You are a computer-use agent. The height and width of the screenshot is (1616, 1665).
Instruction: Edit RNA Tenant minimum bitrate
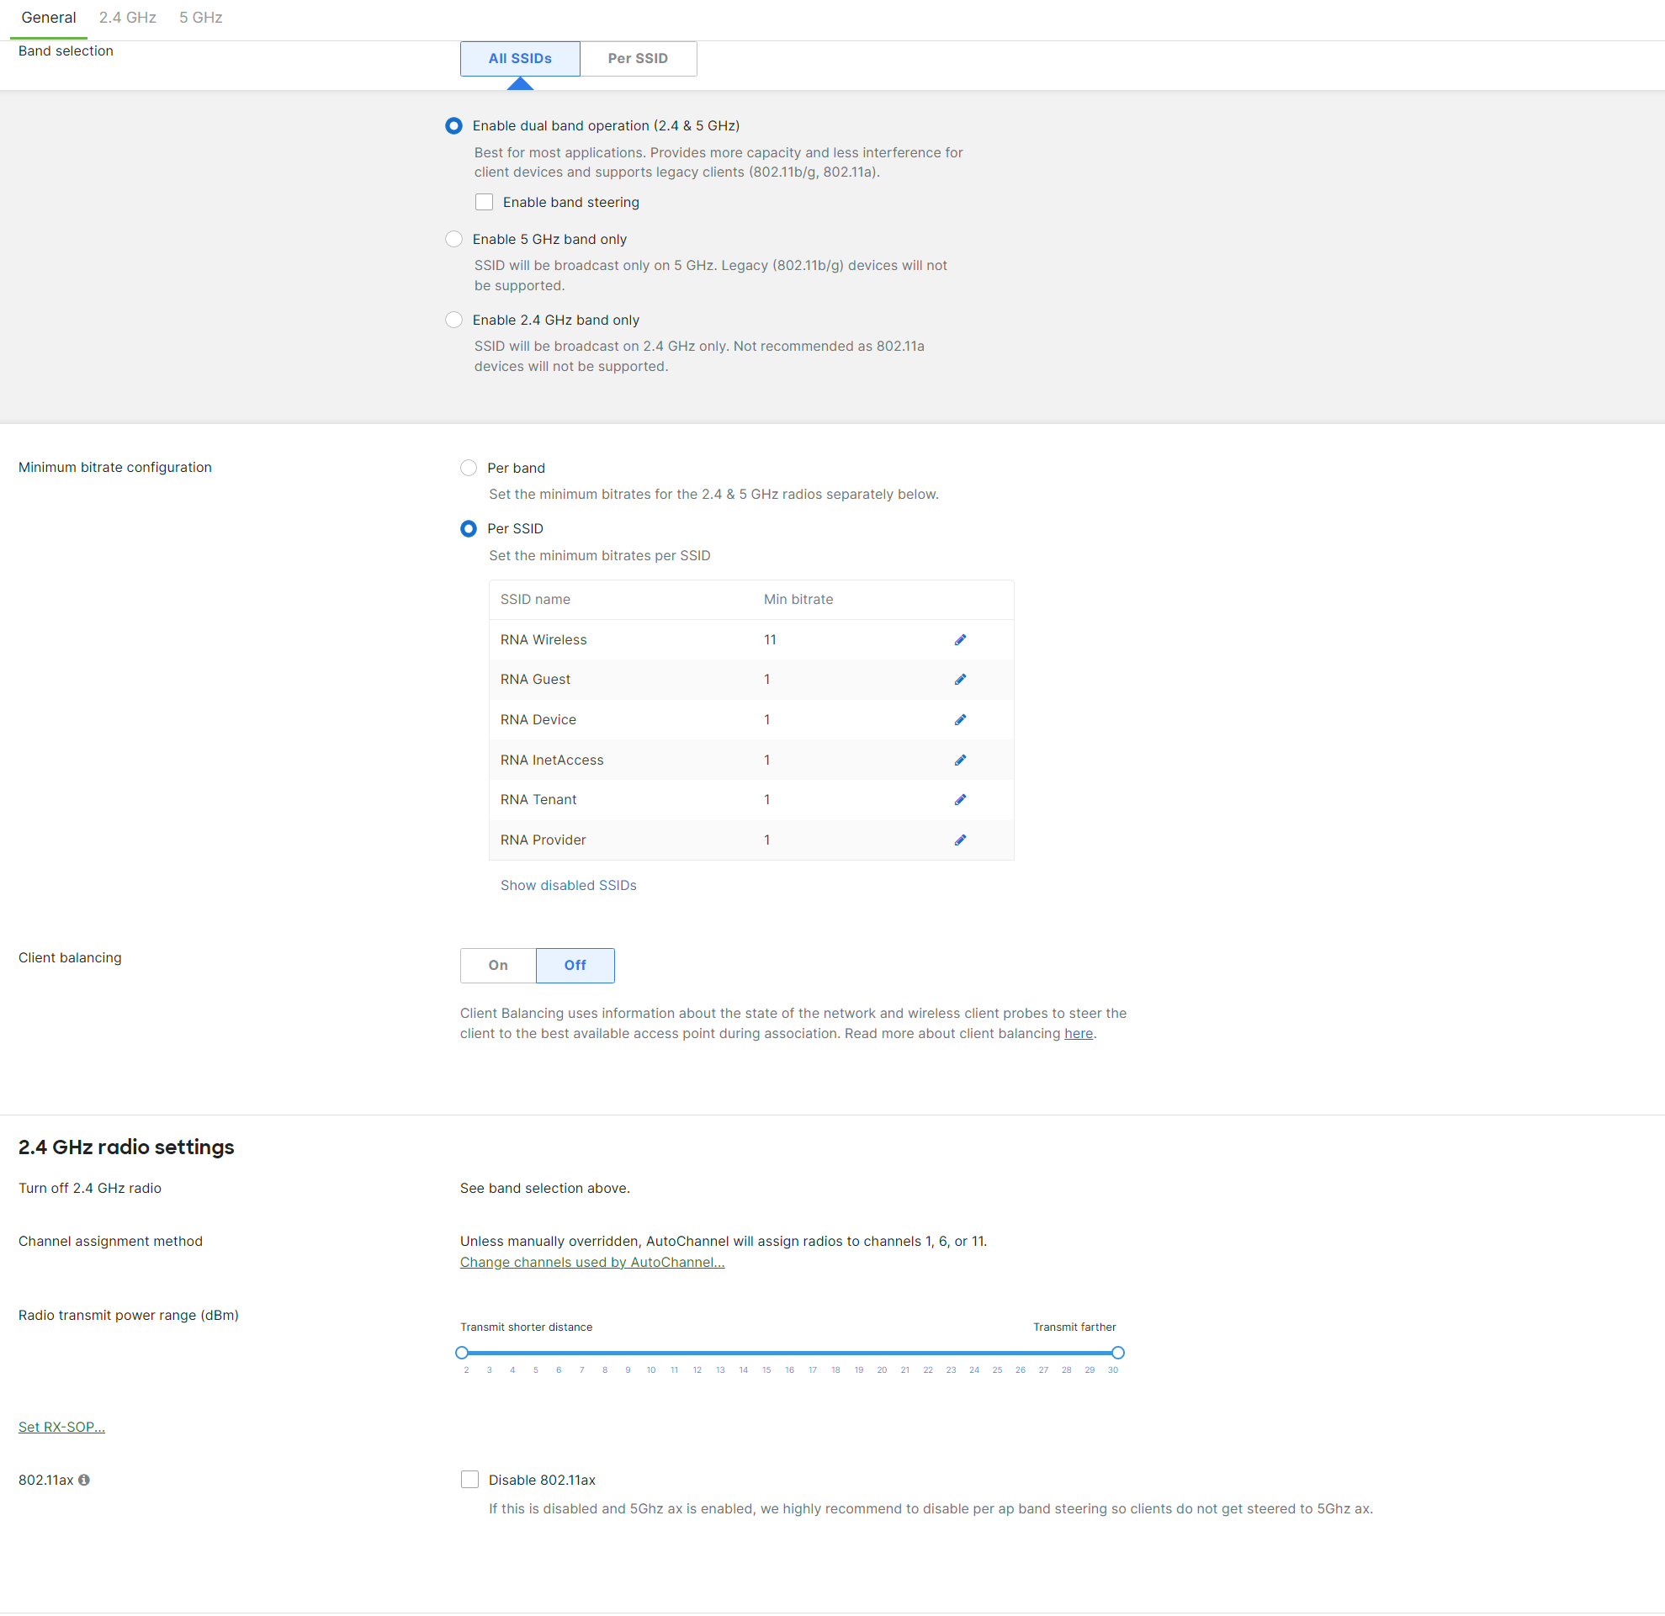[x=960, y=799]
